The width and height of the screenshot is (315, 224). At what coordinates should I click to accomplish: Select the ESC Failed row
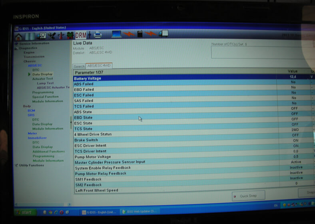194,94
